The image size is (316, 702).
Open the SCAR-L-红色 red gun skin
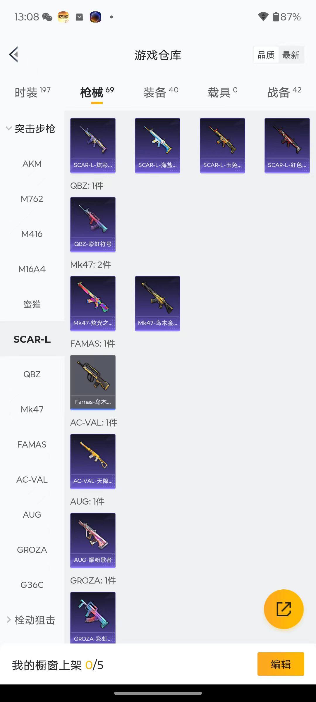point(287,145)
